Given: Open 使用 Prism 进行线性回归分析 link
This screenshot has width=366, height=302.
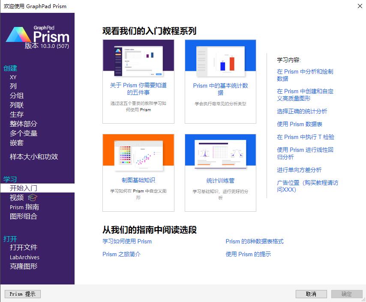Looking at the screenshot, I should [305, 153].
